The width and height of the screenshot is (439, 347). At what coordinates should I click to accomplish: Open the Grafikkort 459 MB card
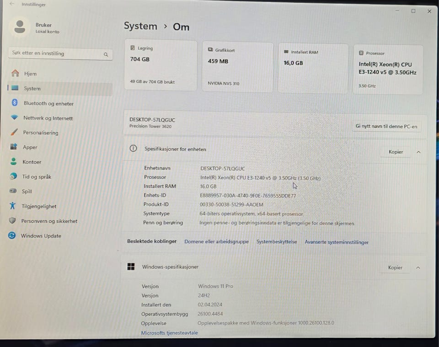click(238, 67)
